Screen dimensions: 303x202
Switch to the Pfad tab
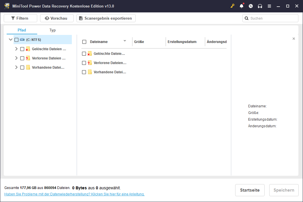point(22,30)
